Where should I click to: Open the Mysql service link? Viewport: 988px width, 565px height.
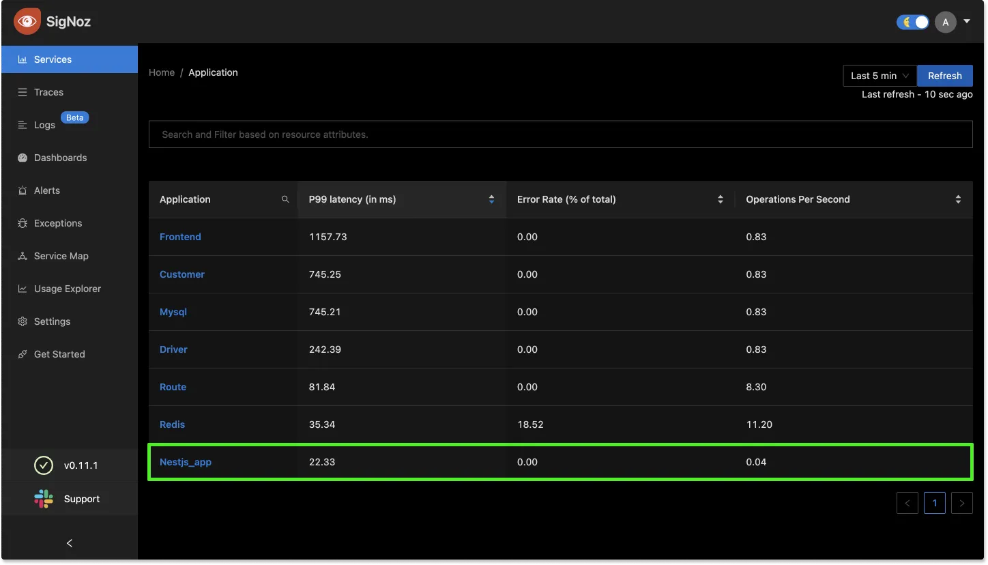[x=173, y=312]
